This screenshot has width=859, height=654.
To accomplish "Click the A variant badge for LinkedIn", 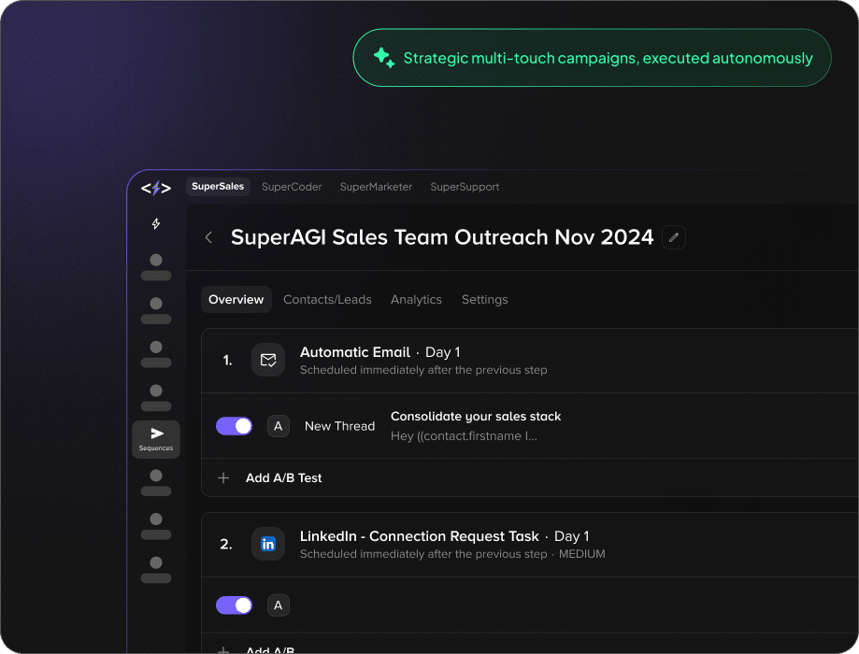I will (x=278, y=605).
